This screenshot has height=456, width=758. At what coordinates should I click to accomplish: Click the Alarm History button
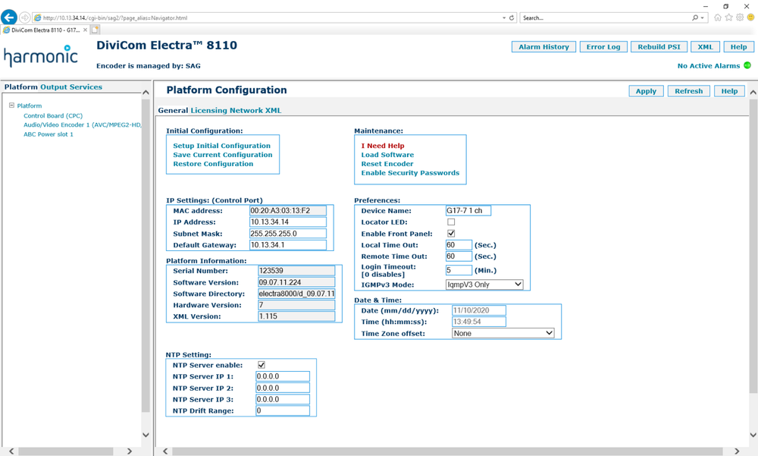[543, 47]
